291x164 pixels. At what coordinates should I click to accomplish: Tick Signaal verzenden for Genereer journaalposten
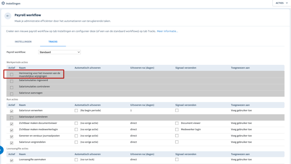177,136
